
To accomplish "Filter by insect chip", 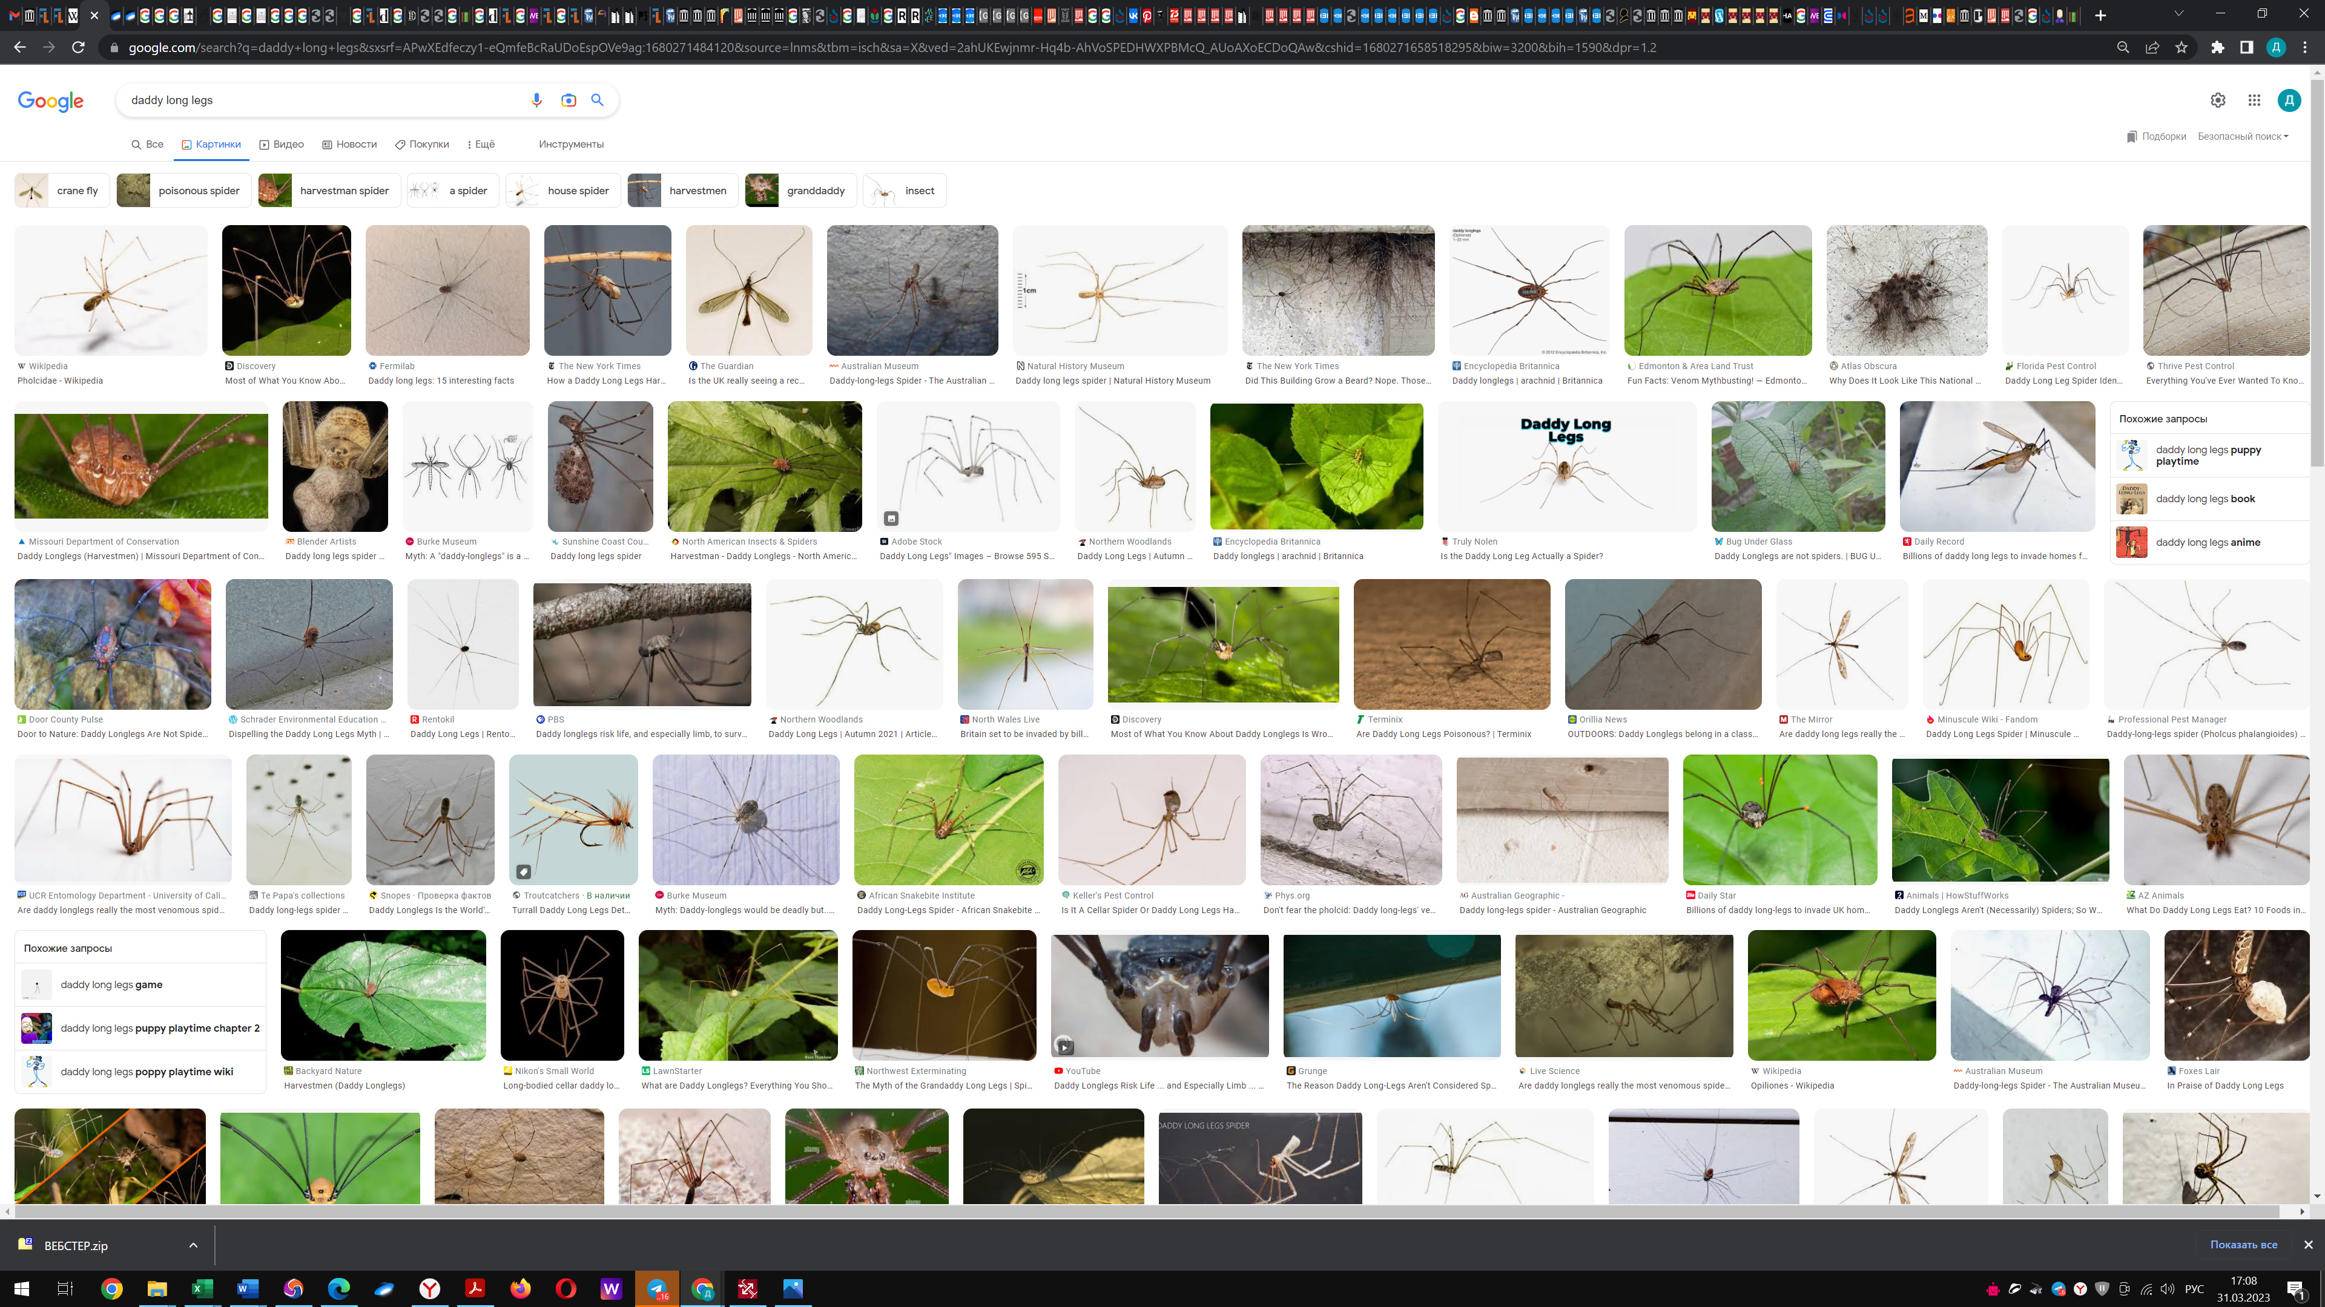I will tap(905, 191).
